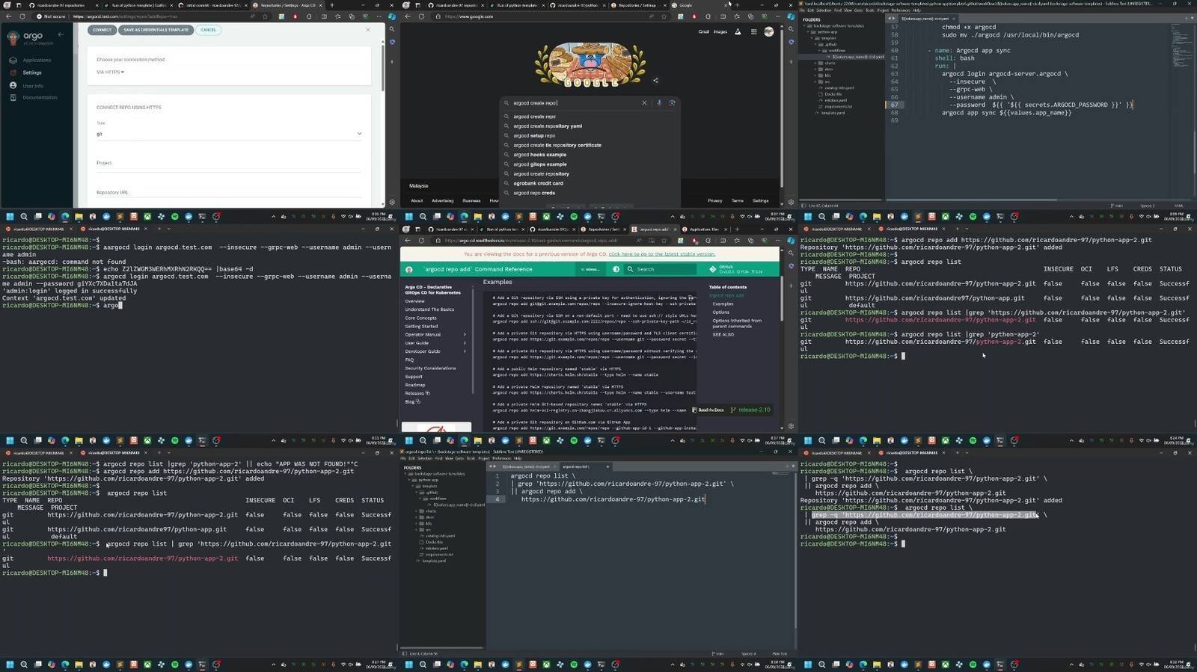Open Documentation icon in Argo CD sidebar
Image resolution: width=1197 pixels, height=672 pixels.
tap(13, 97)
